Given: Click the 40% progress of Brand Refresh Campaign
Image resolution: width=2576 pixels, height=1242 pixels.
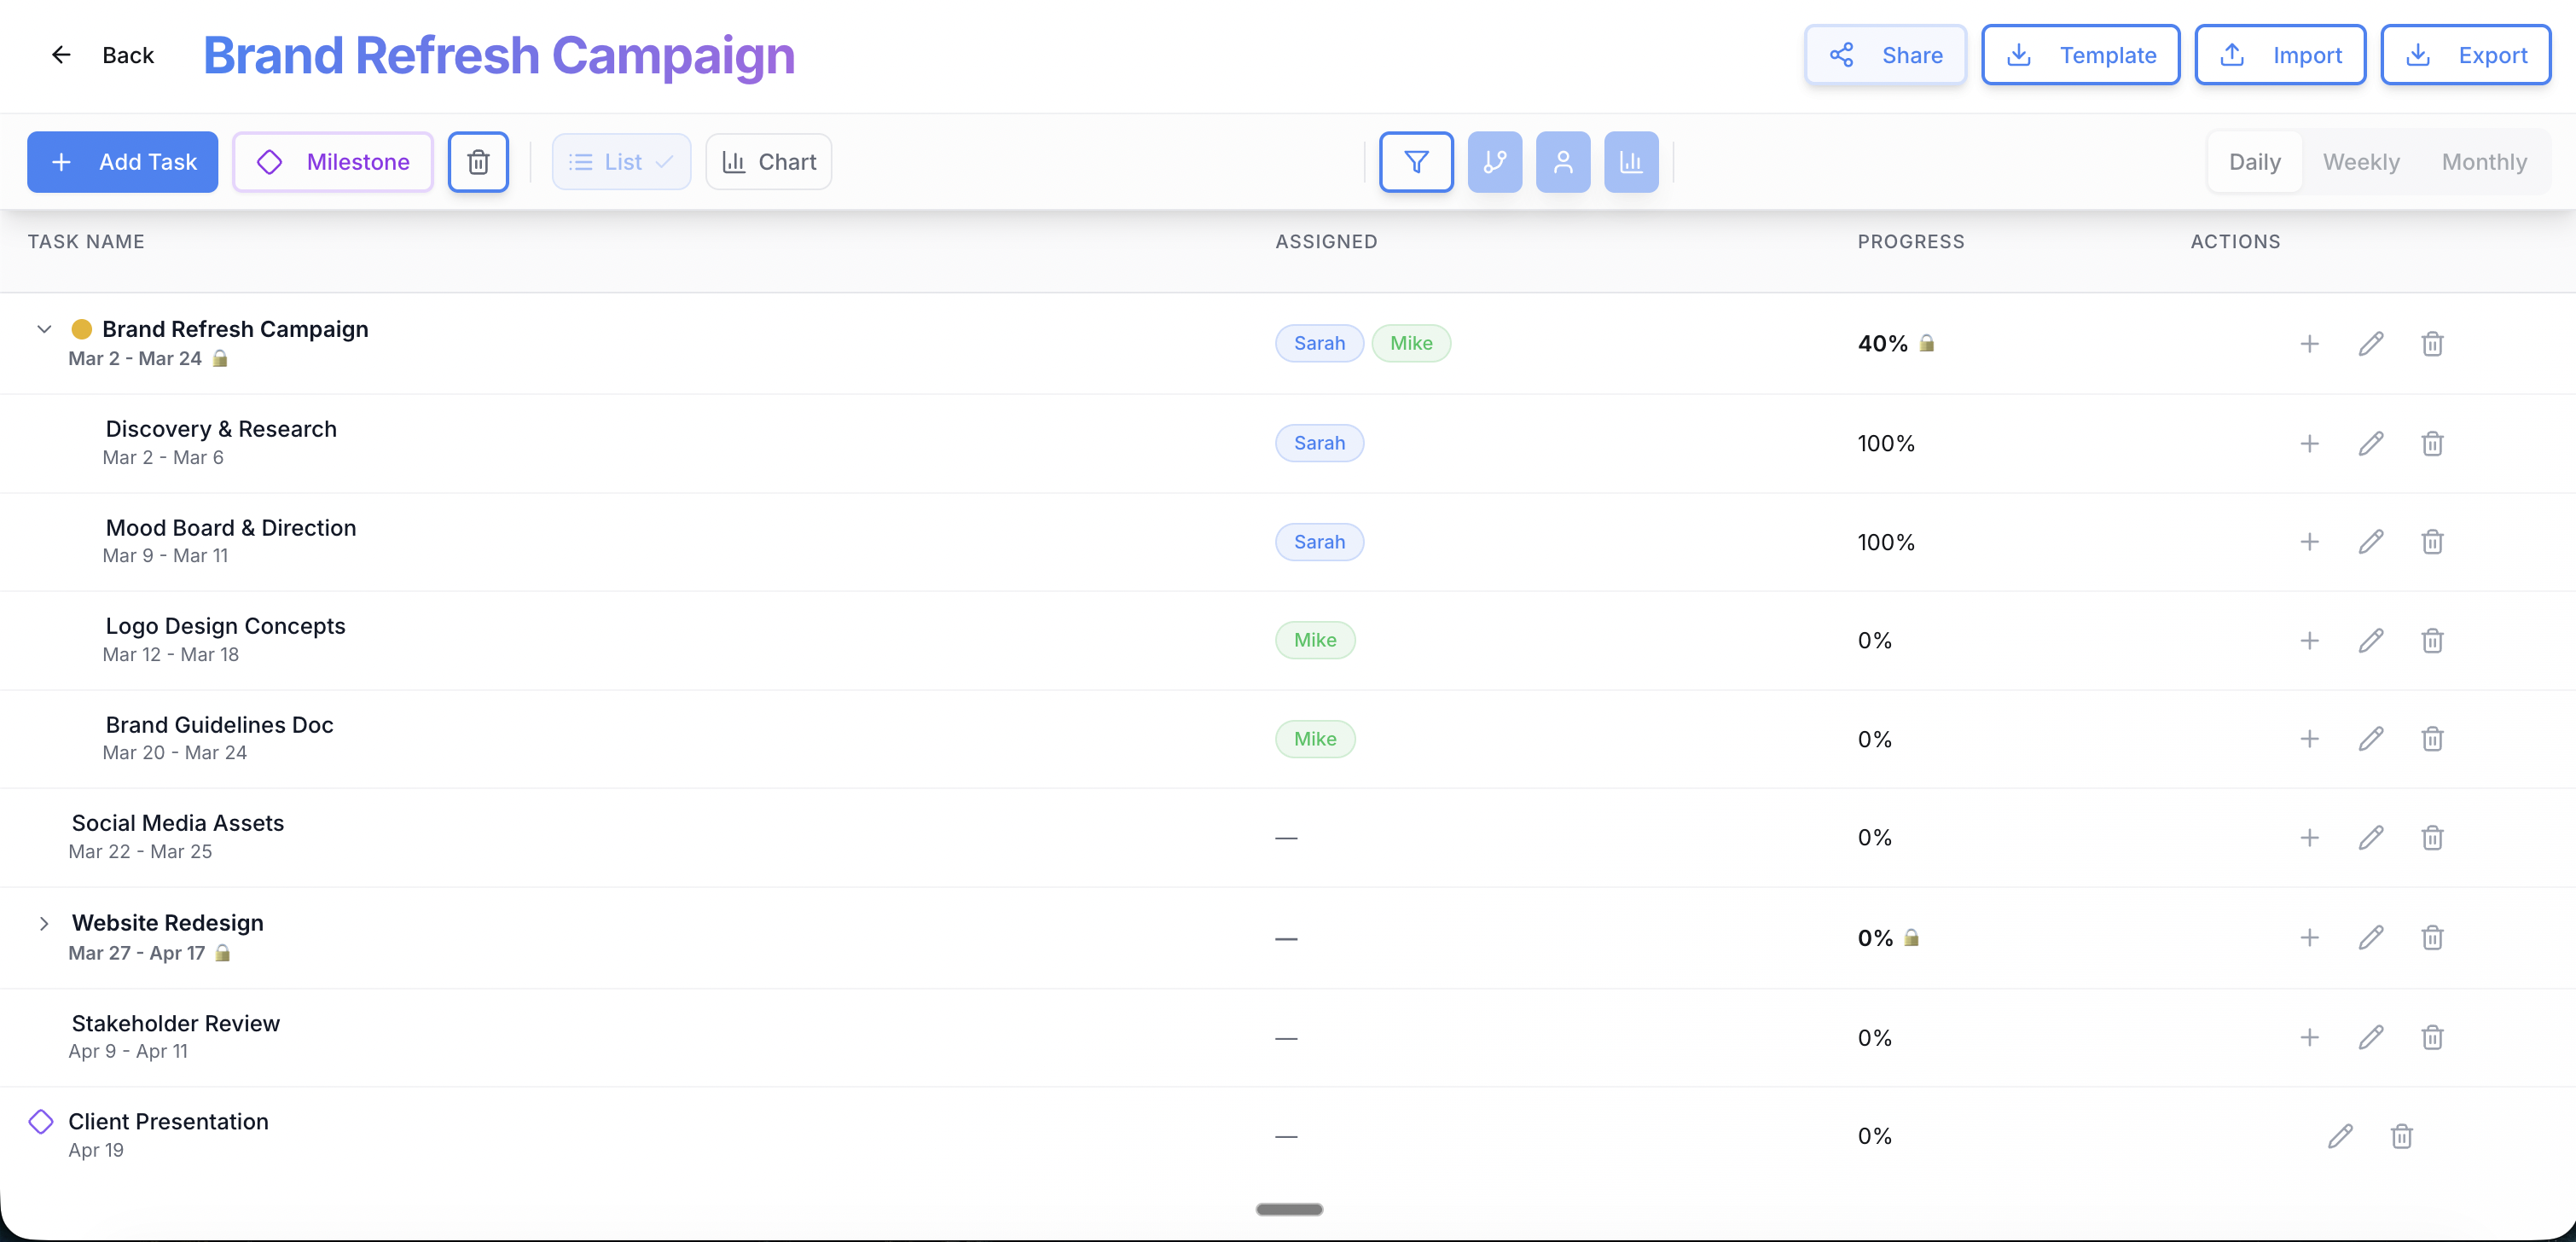Looking at the screenshot, I should click(x=1882, y=344).
